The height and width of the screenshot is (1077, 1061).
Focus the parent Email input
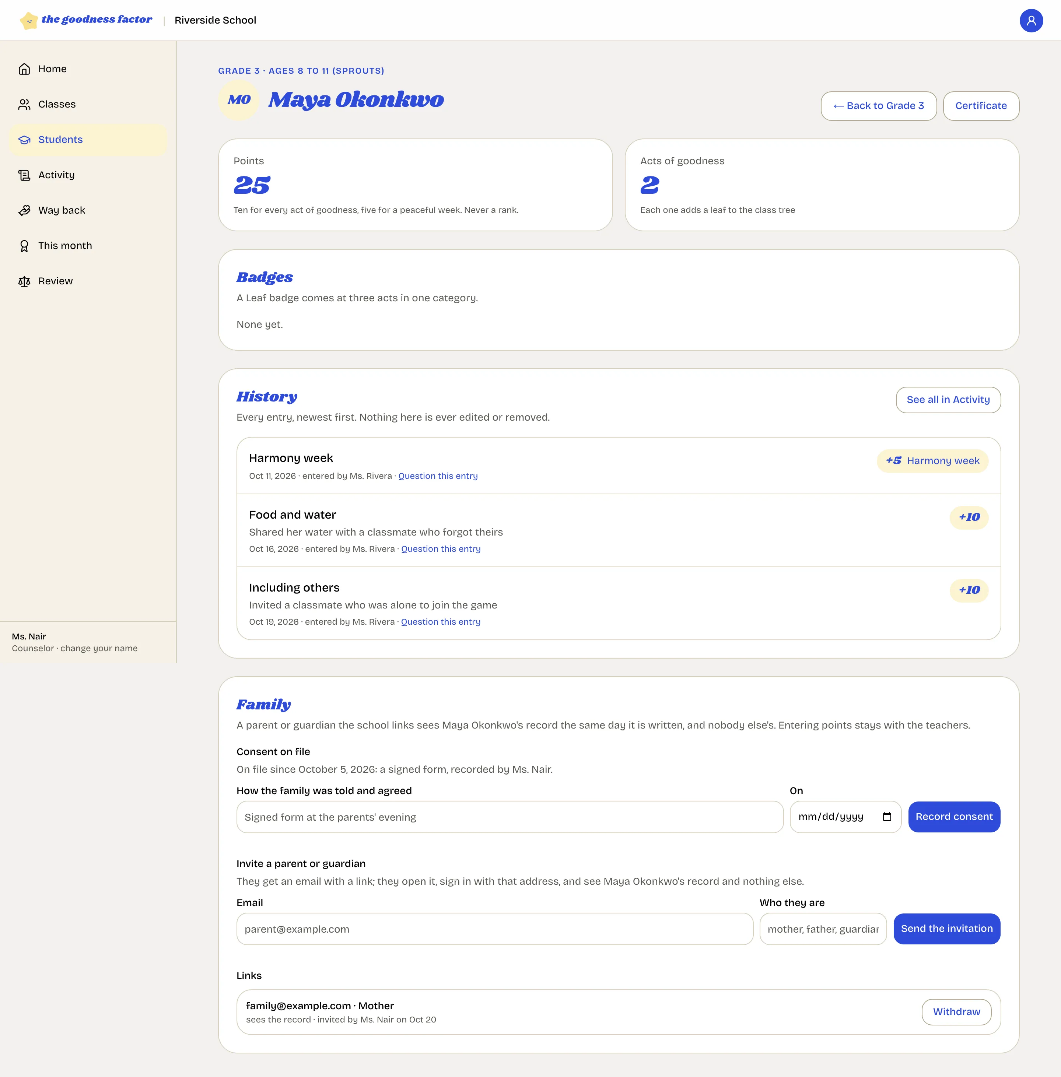click(x=494, y=929)
